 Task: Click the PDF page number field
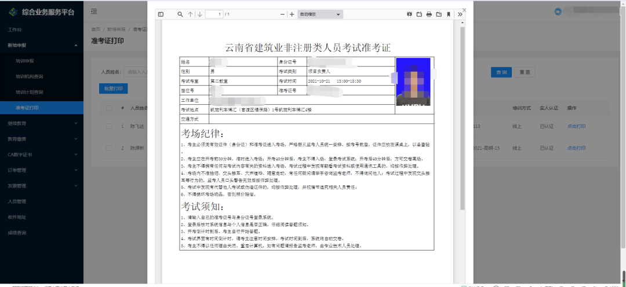(x=213, y=14)
